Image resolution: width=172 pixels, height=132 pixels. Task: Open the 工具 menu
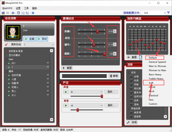[26, 8]
